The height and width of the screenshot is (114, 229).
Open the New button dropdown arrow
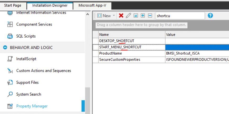(x=114, y=16)
